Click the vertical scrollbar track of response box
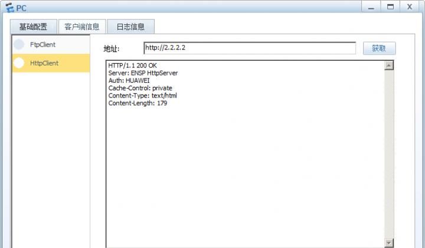This screenshot has width=425, height=248. click(x=388, y=154)
